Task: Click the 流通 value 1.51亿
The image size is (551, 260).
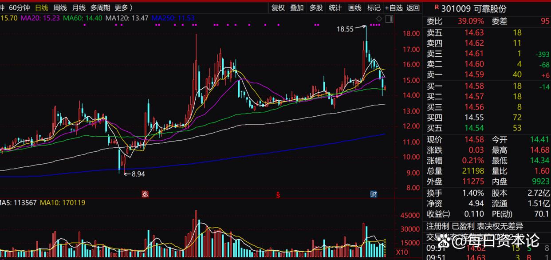Action: pos(539,204)
